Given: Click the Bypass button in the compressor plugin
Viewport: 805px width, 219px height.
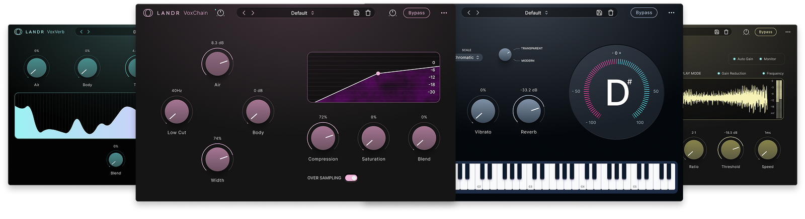Looking at the screenshot, I should (x=766, y=32).
